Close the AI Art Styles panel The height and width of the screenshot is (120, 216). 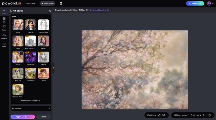[x=50, y=11]
